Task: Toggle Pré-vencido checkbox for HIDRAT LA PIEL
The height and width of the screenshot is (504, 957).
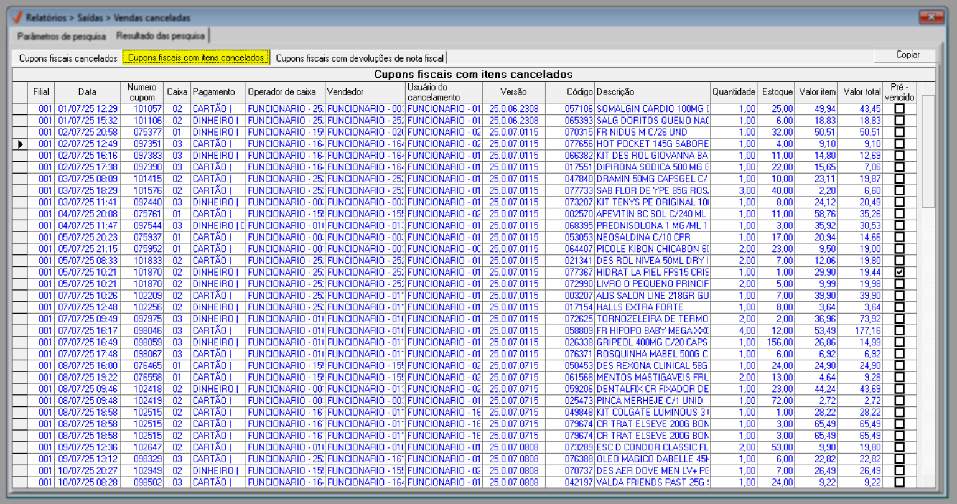Action: [x=899, y=273]
